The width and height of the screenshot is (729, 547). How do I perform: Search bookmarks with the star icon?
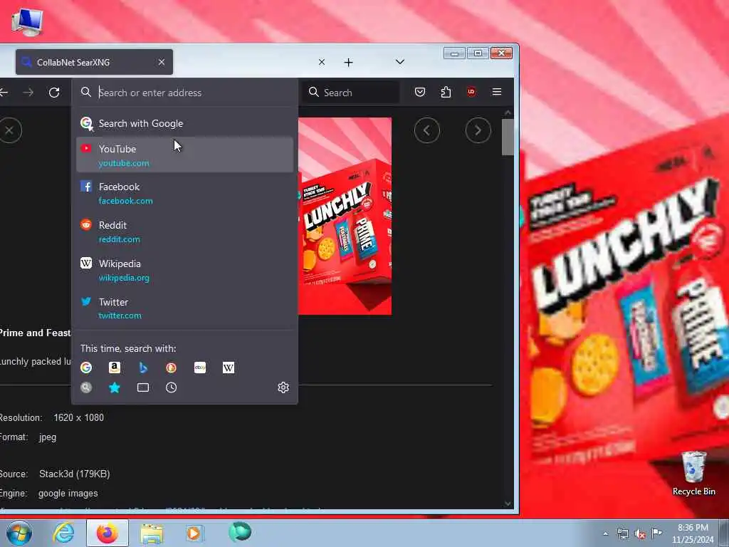tap(115, 387)
